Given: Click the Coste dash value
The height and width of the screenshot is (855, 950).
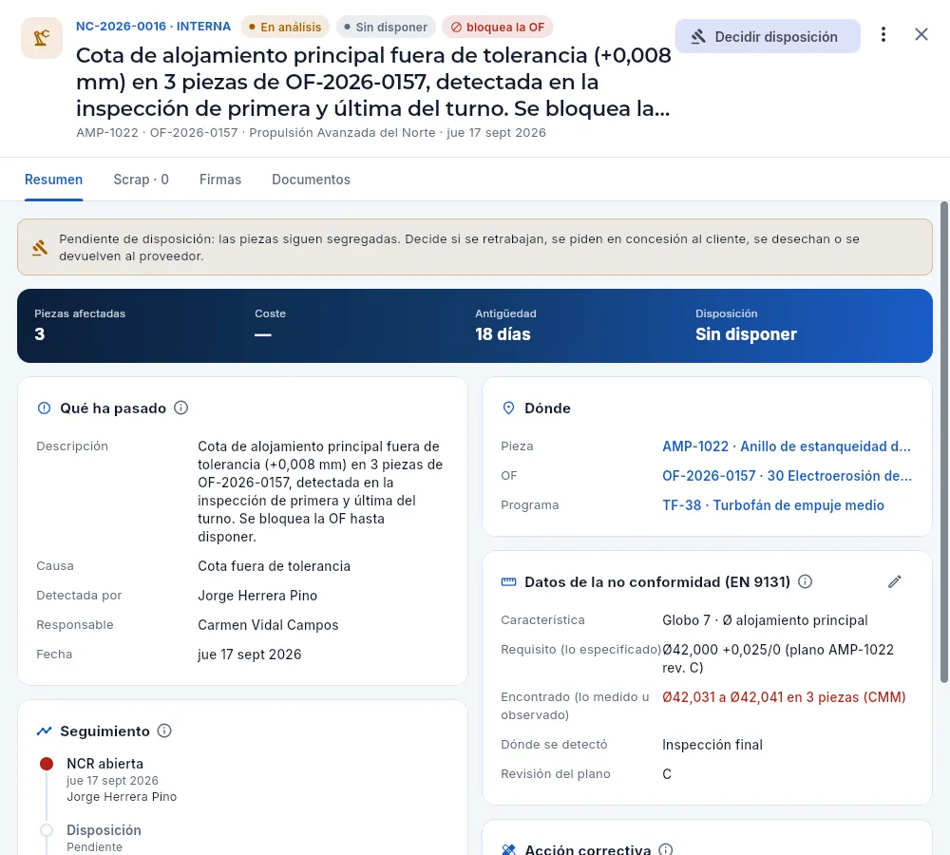Looking at the screenshot, I should pos(263,334).
